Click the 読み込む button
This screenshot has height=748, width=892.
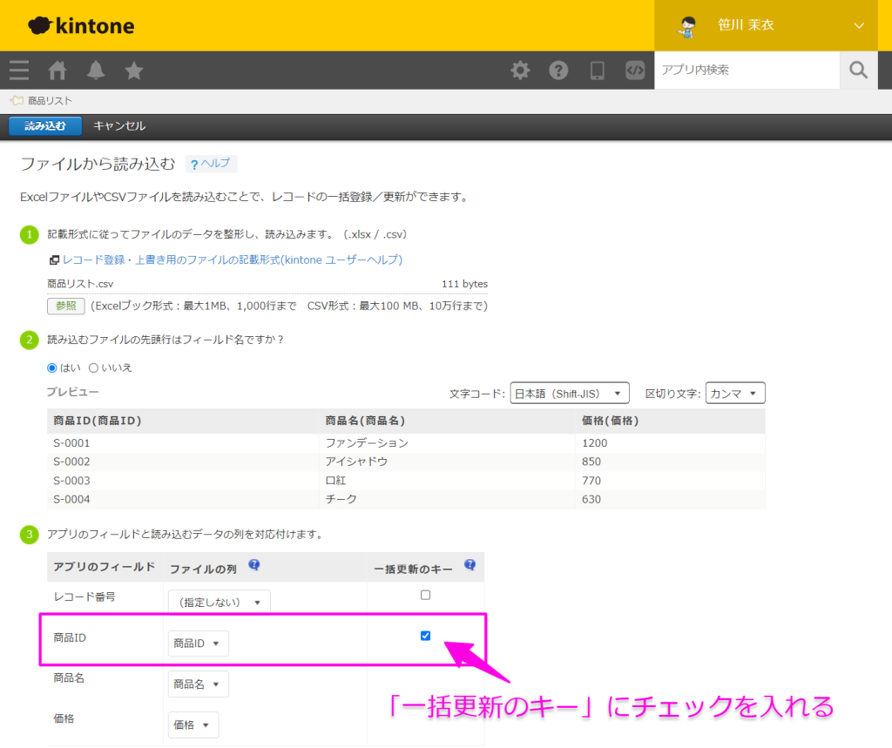pyautogui.click(x=45, y=126)
